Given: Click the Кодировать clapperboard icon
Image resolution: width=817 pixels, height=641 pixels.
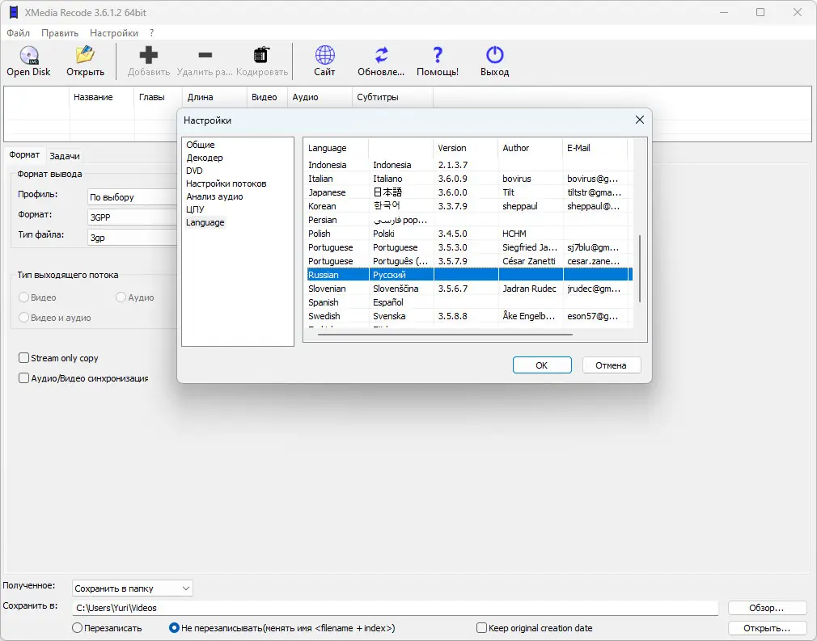Looking at the screenshot, I should pyautogui.click(x=261, y=55).
